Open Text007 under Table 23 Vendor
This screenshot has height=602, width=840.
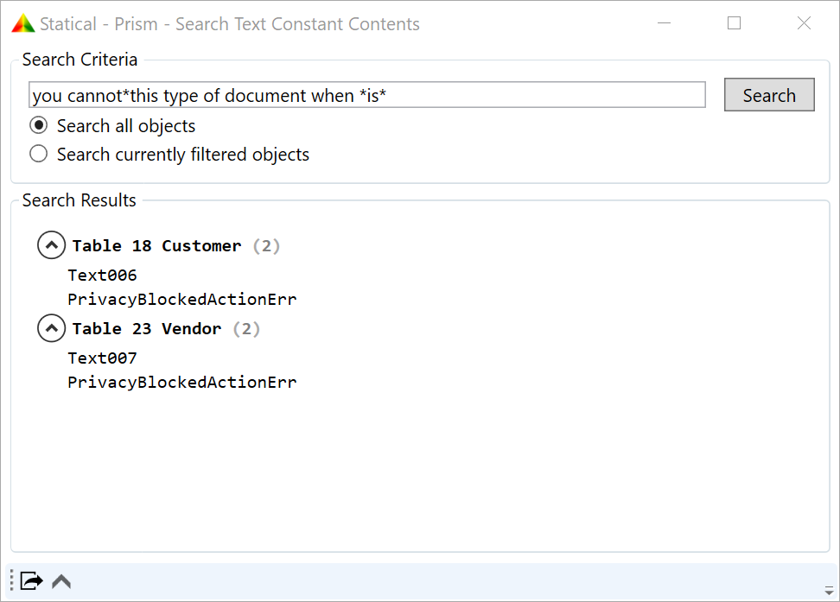coord(102,358)
